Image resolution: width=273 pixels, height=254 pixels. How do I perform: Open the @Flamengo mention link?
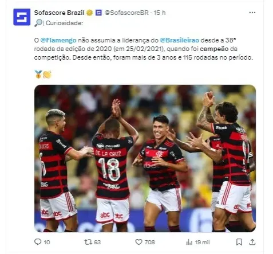58,40
